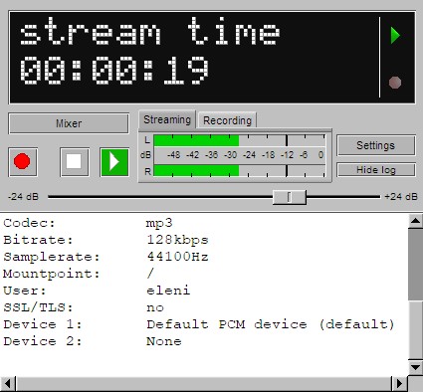Click the gain slider handle
Image resolution: width=423 pixels, height=392 pixels.
290,197
